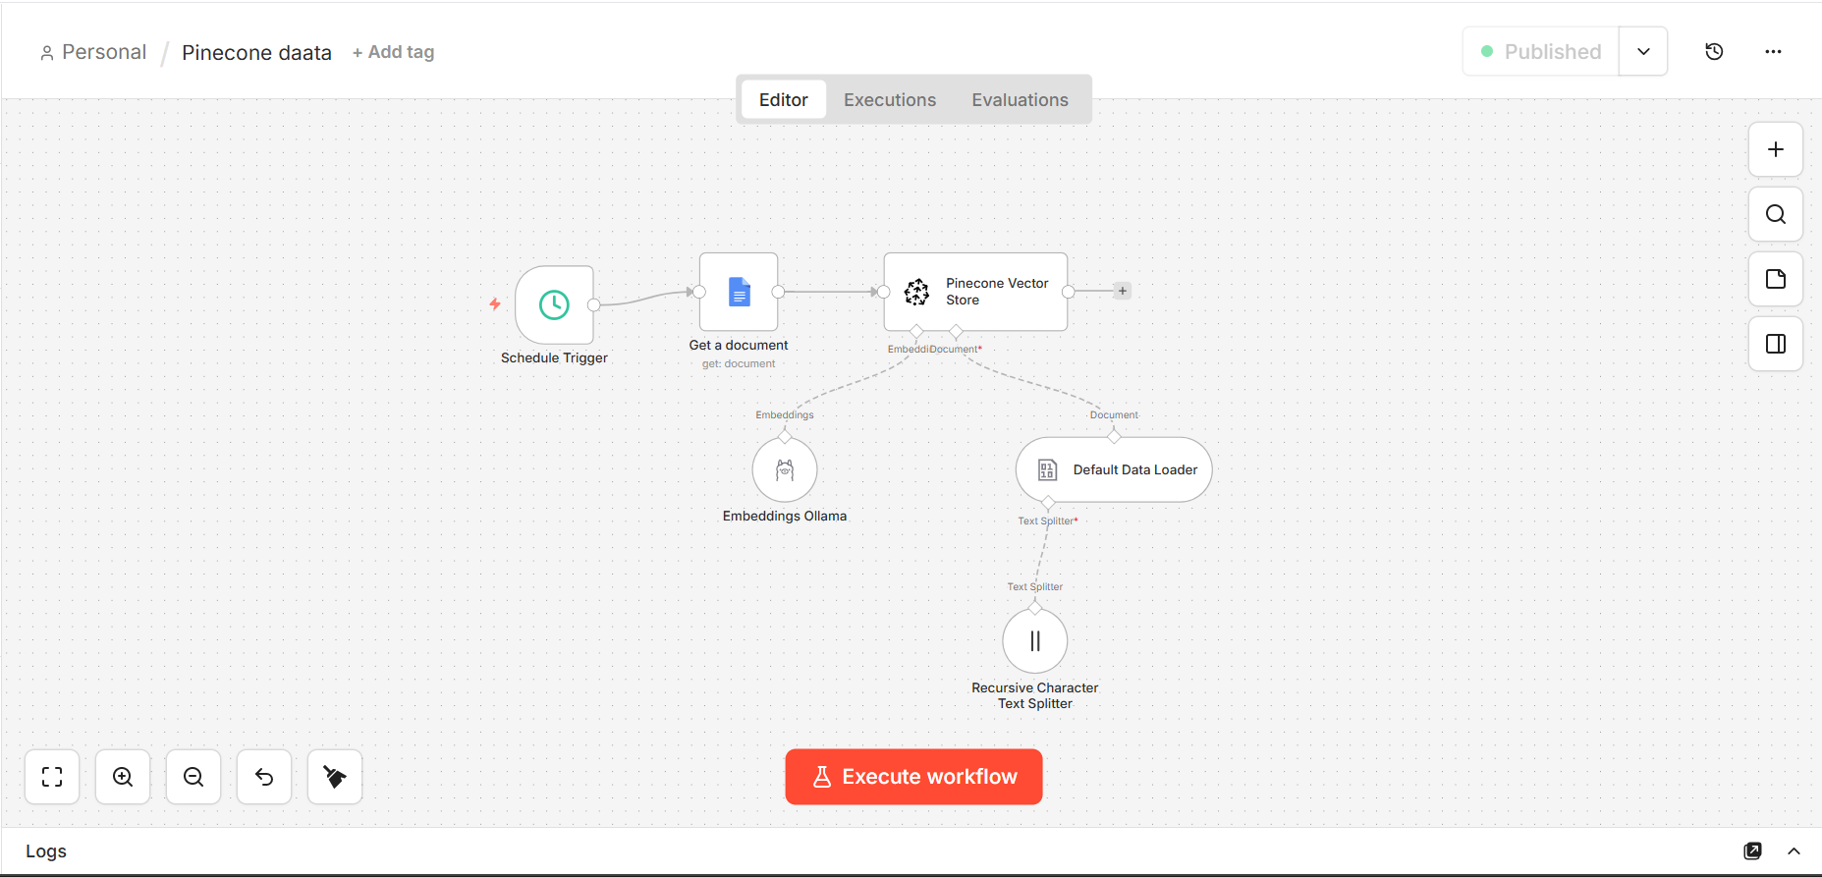The width and height of the screenshot is (1822, 877).
Task: Reset canvas zoom level
Action: point(264,777)
